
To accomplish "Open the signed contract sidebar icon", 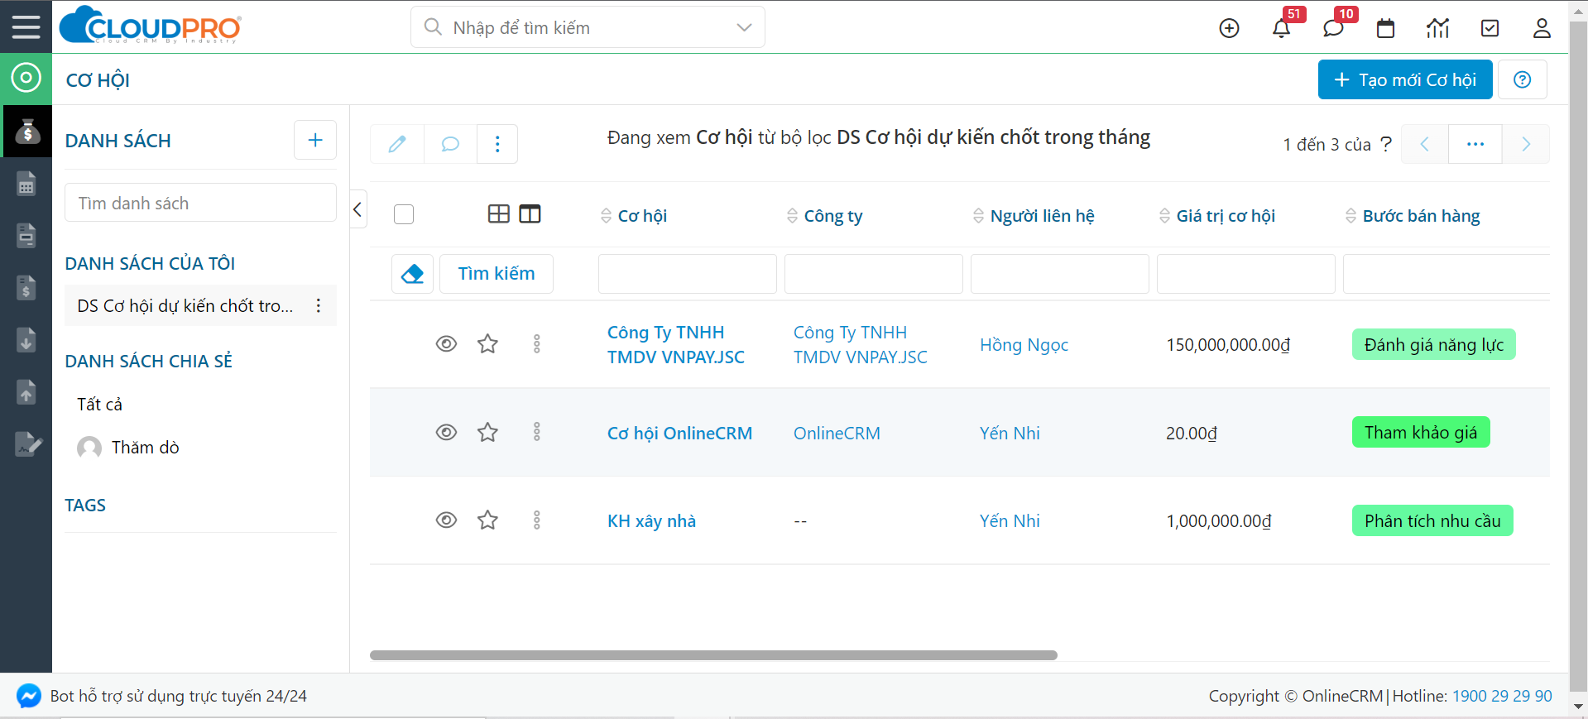I will (27, 444).
